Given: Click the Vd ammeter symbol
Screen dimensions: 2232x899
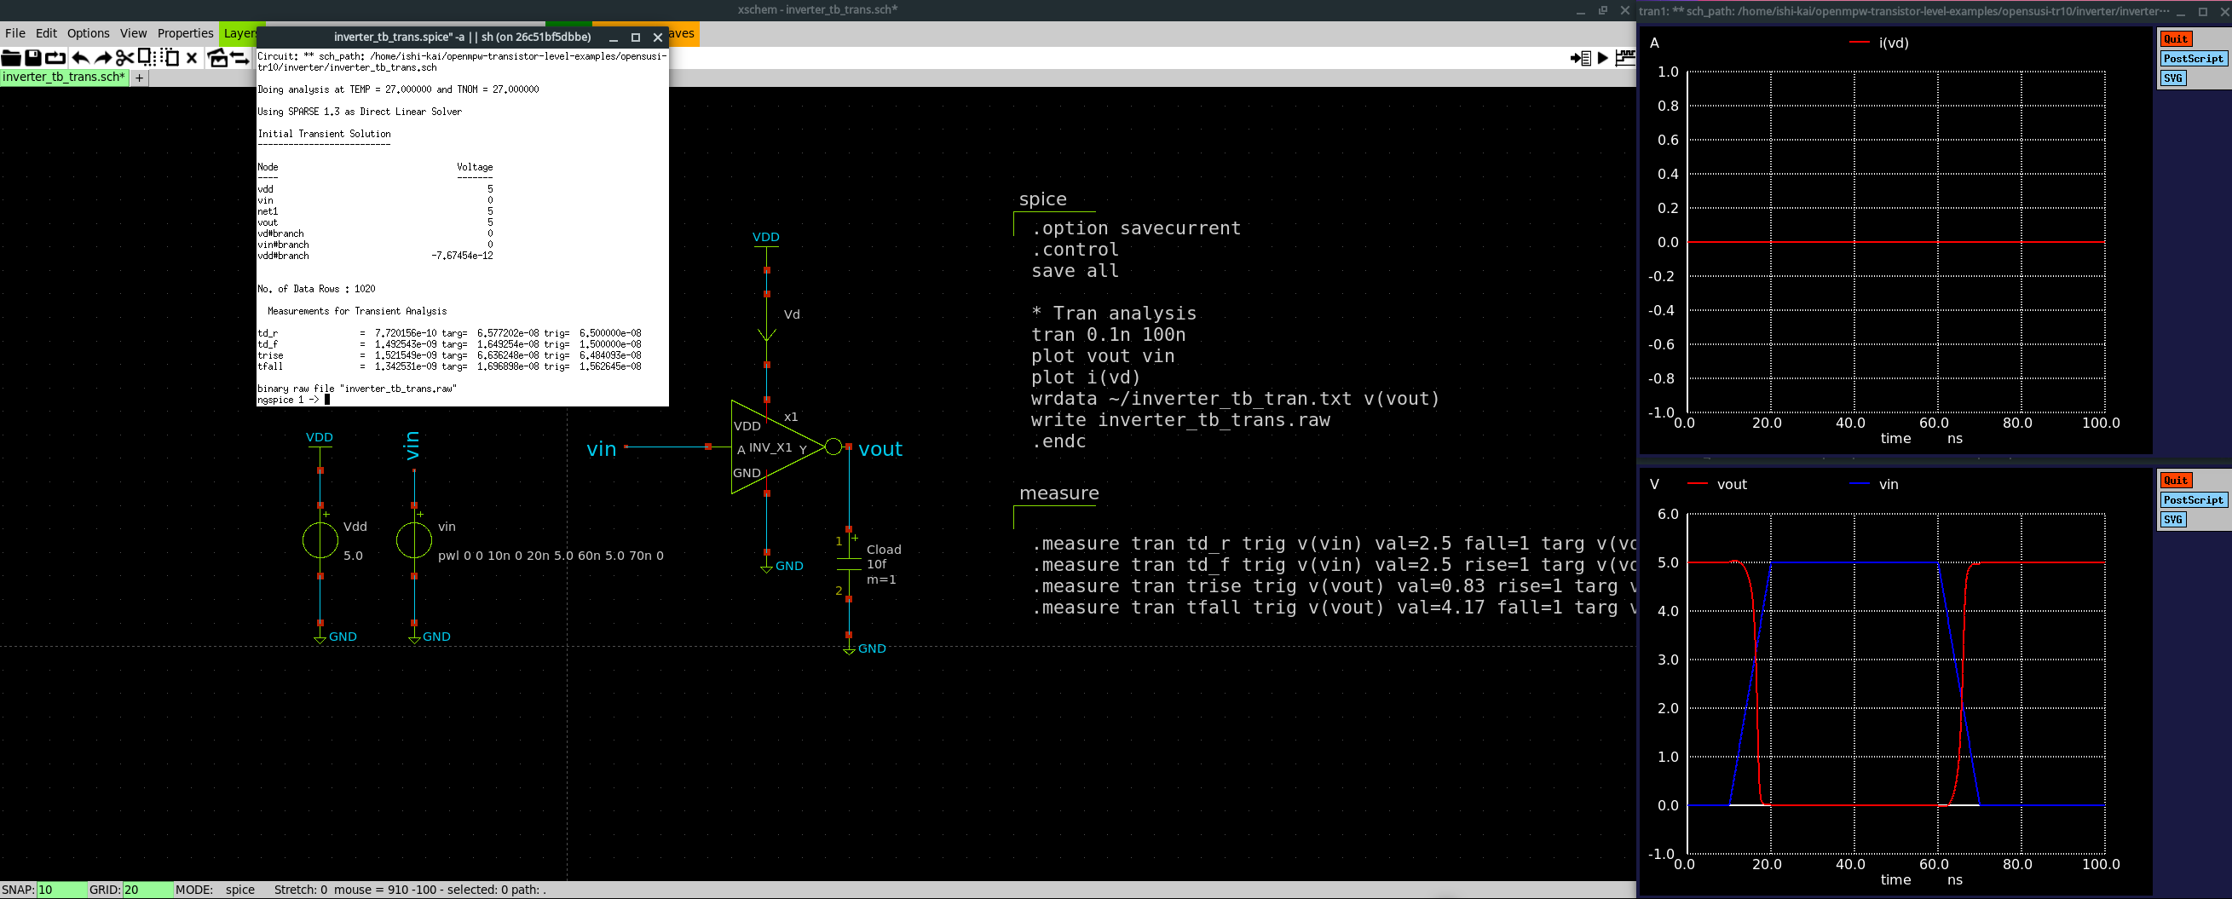Looking at the screenshot, I should [x=767, y=330].
